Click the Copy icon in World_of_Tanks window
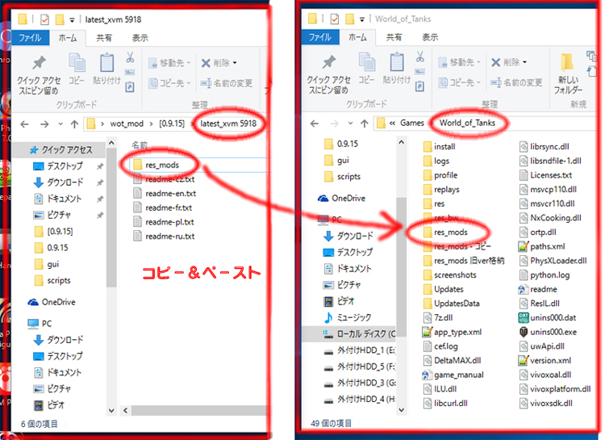The height and width of the screenshot is (440, 605). (366, 69)
